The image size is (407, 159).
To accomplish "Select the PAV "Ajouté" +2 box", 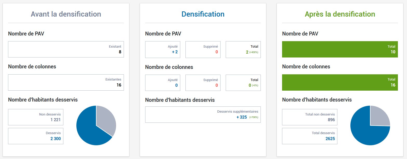I will coord(163,49).
